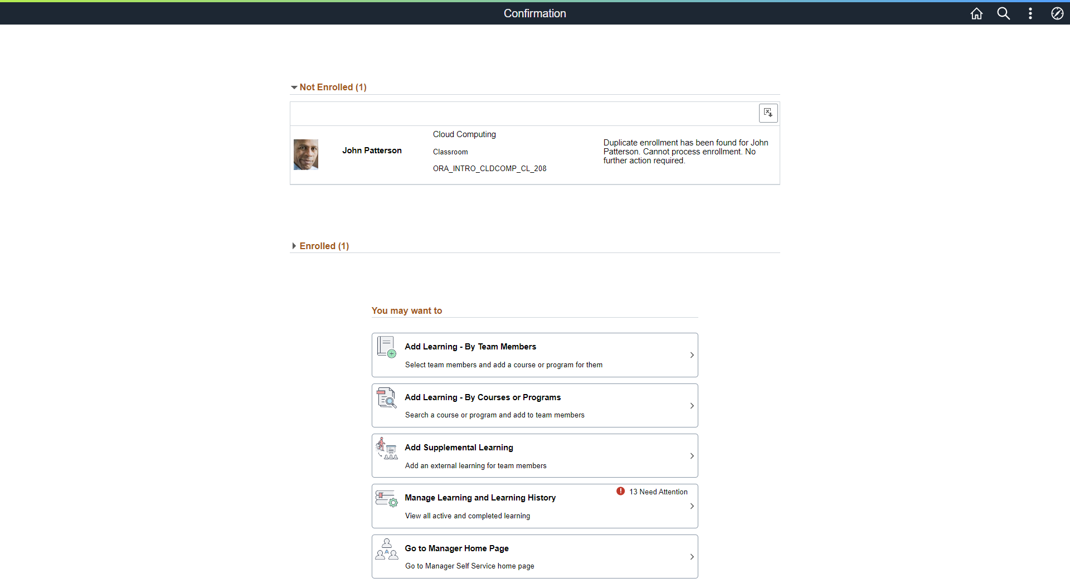Open chevron for Add Learning By Courses or Programs
This screenshot has height=588, width=1070.
692,406
